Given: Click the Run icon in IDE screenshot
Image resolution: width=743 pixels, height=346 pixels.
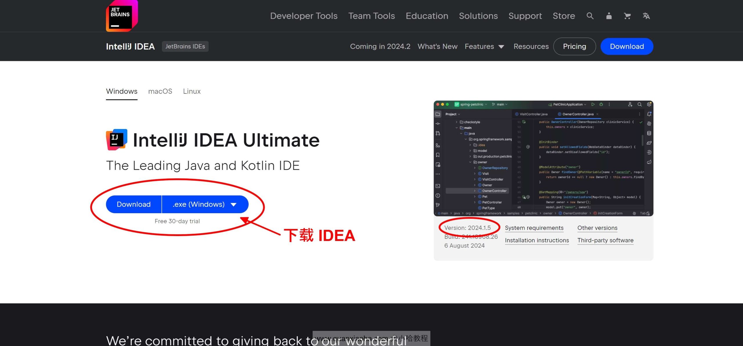Looking at the screenshot, I should click(593, 104).
